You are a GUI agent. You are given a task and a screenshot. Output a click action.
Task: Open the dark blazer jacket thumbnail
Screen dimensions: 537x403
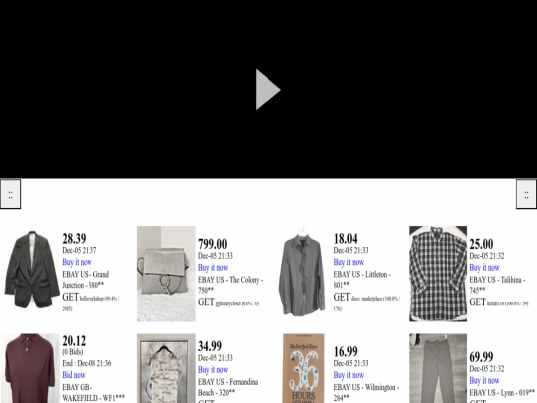click(x=32, y=274)
